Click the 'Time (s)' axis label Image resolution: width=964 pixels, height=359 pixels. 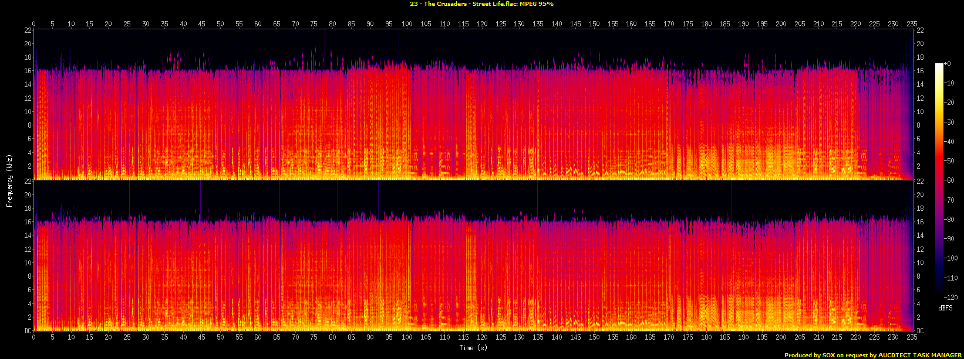(x=473, y=348)
